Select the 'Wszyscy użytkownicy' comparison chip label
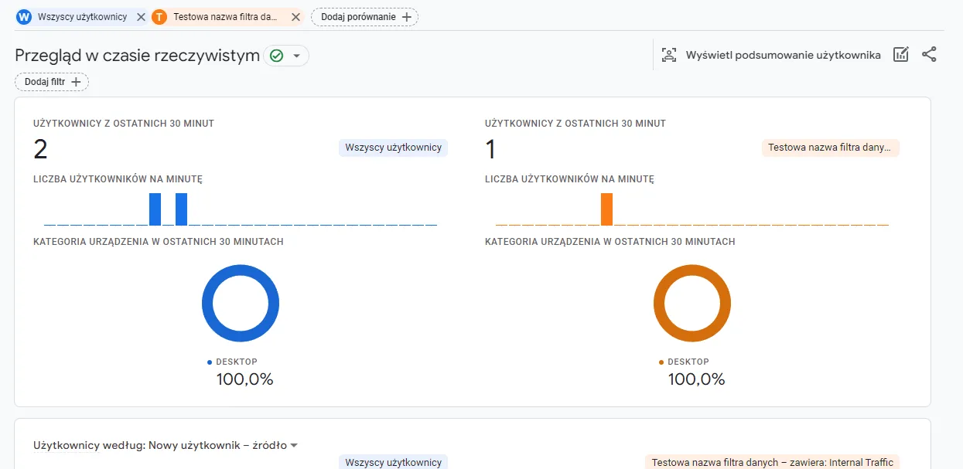The image size is (963, 469). click(x=82, y=17)
